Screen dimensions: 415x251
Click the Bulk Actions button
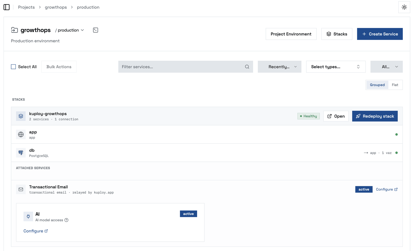[59, 67]
